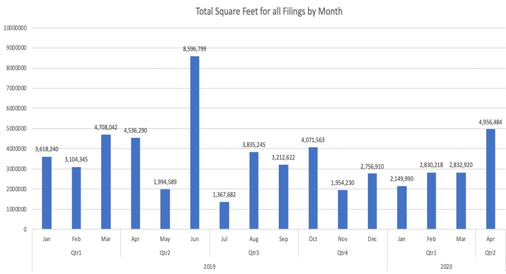Click the 8,596,799 data label
Image resolution: width=506 pixels, height=274 pixels.
pos(195,49)
